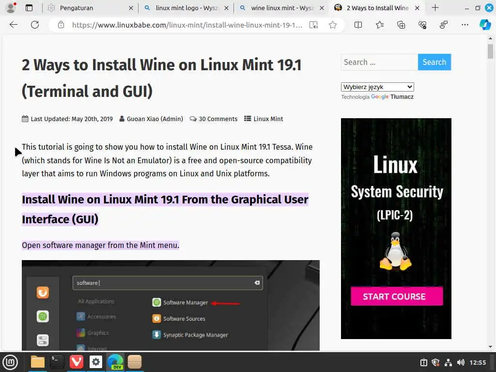Screen dimensions: 496x372
Task: Close the 2 Ways to Install Wine tab
Action: click(x=417, y=8)
